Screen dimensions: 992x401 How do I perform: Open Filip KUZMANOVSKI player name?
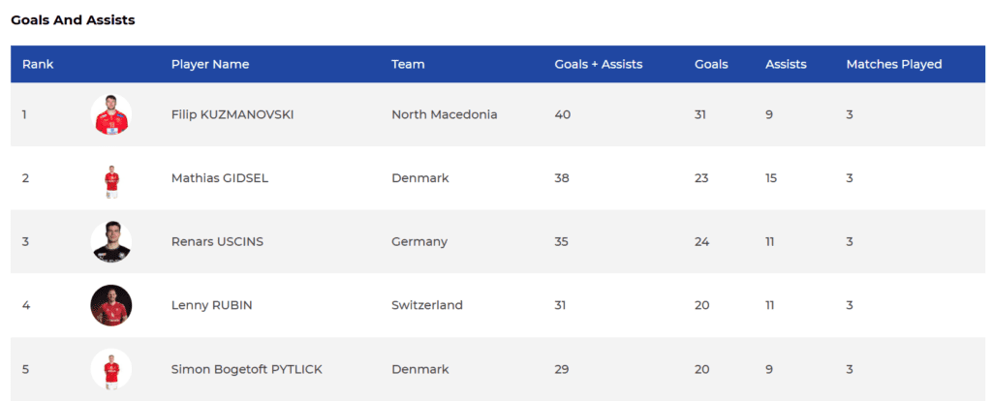click(x=232, y=114)
